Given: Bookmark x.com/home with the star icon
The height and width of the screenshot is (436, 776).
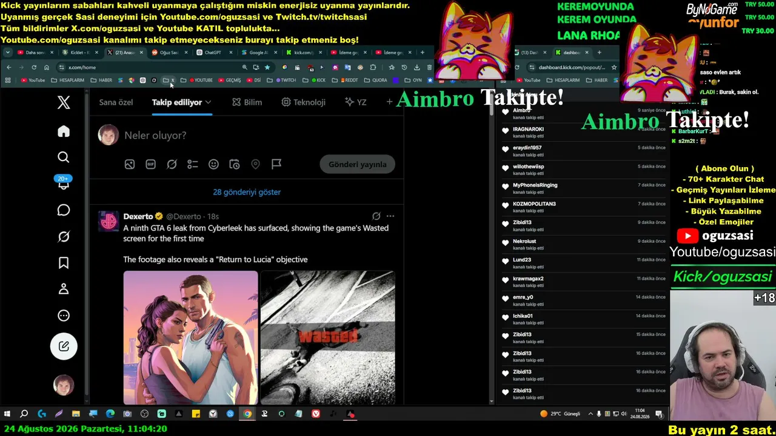Looking at the screenshot, I should pos(267,67).
